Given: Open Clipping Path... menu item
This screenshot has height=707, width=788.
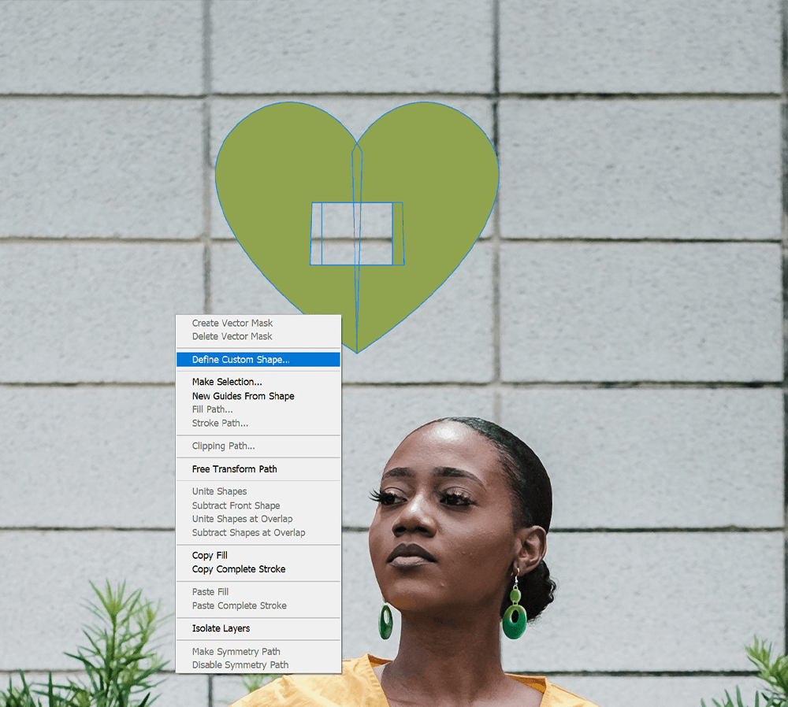Looking at the screenshot, I should 258,446.
